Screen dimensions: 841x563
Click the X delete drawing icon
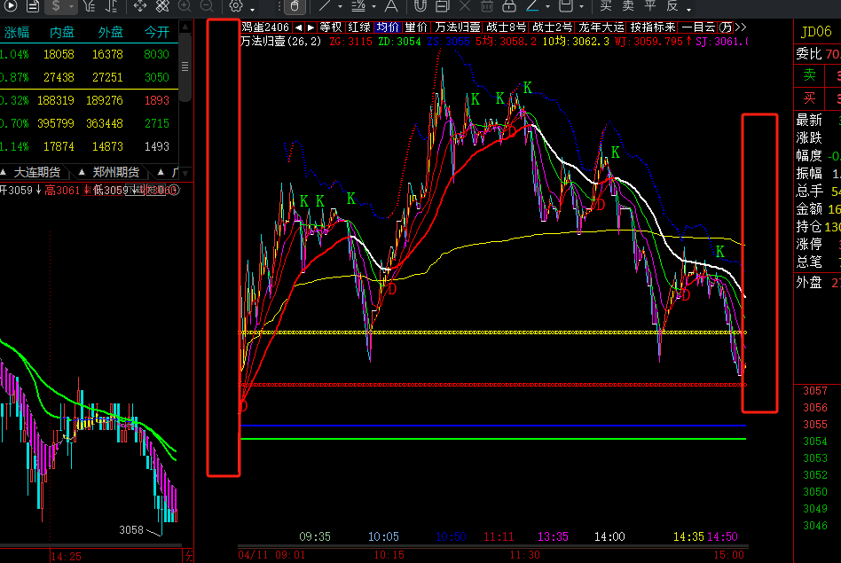pos(465,6)
